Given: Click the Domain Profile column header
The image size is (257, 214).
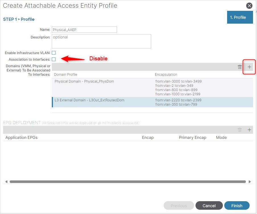Looking at the screenshot, I should 66,75.
